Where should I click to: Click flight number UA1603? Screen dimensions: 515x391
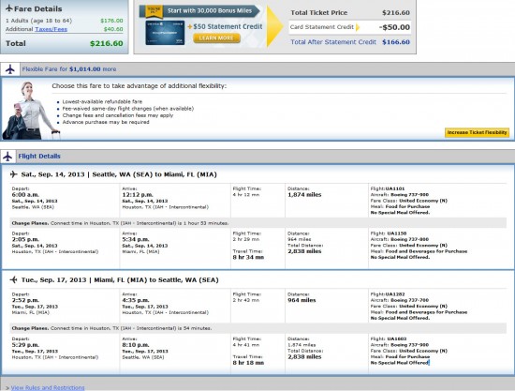[x=397, y=339]
